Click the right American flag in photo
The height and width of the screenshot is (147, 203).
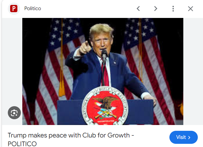149,71
